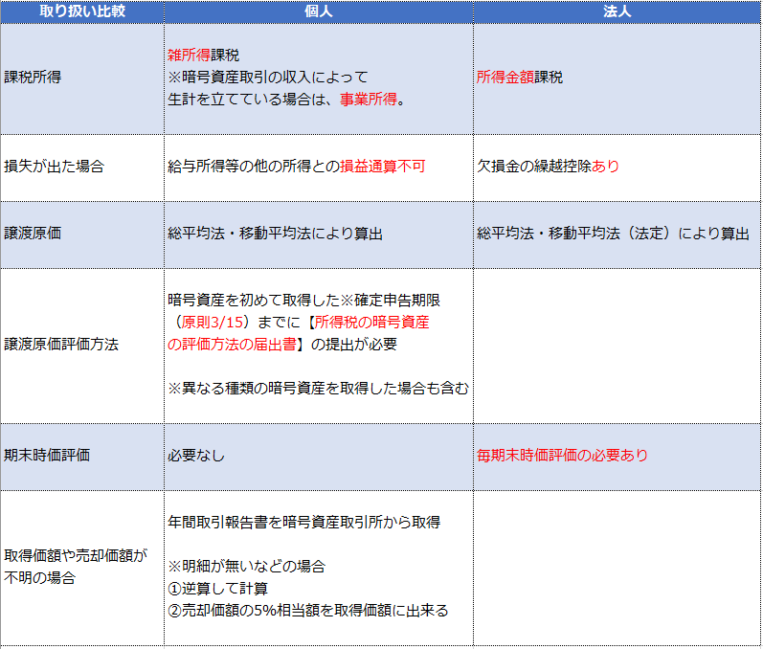The width and height of the screenshot is (763, 649).
Task: Select the 損益通算不可 cell text
Action: tap(382, 166)
